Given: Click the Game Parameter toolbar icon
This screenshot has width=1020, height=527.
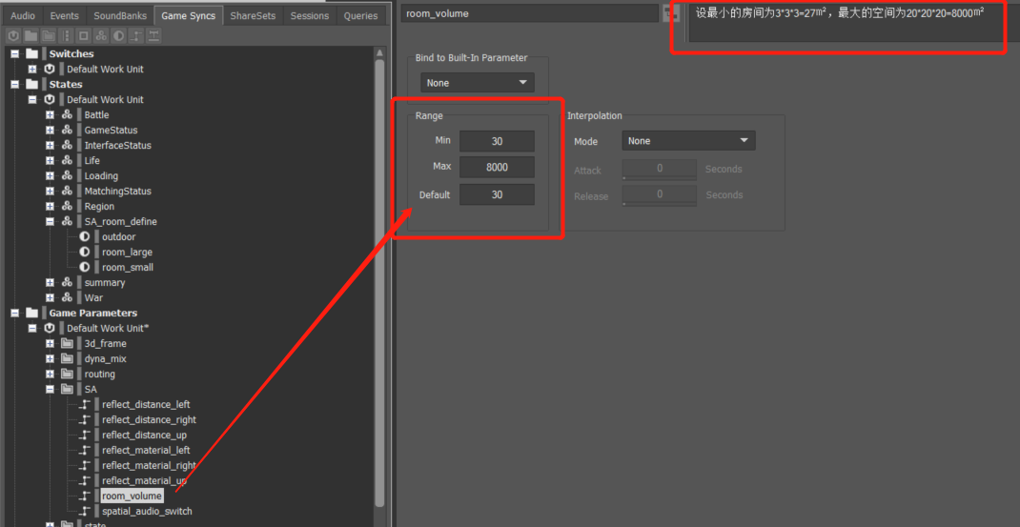Looking at the screenshot, I should (136, 36).
